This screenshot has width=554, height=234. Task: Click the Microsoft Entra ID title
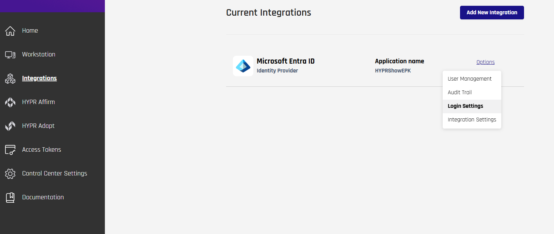click(x=285, y=61)
